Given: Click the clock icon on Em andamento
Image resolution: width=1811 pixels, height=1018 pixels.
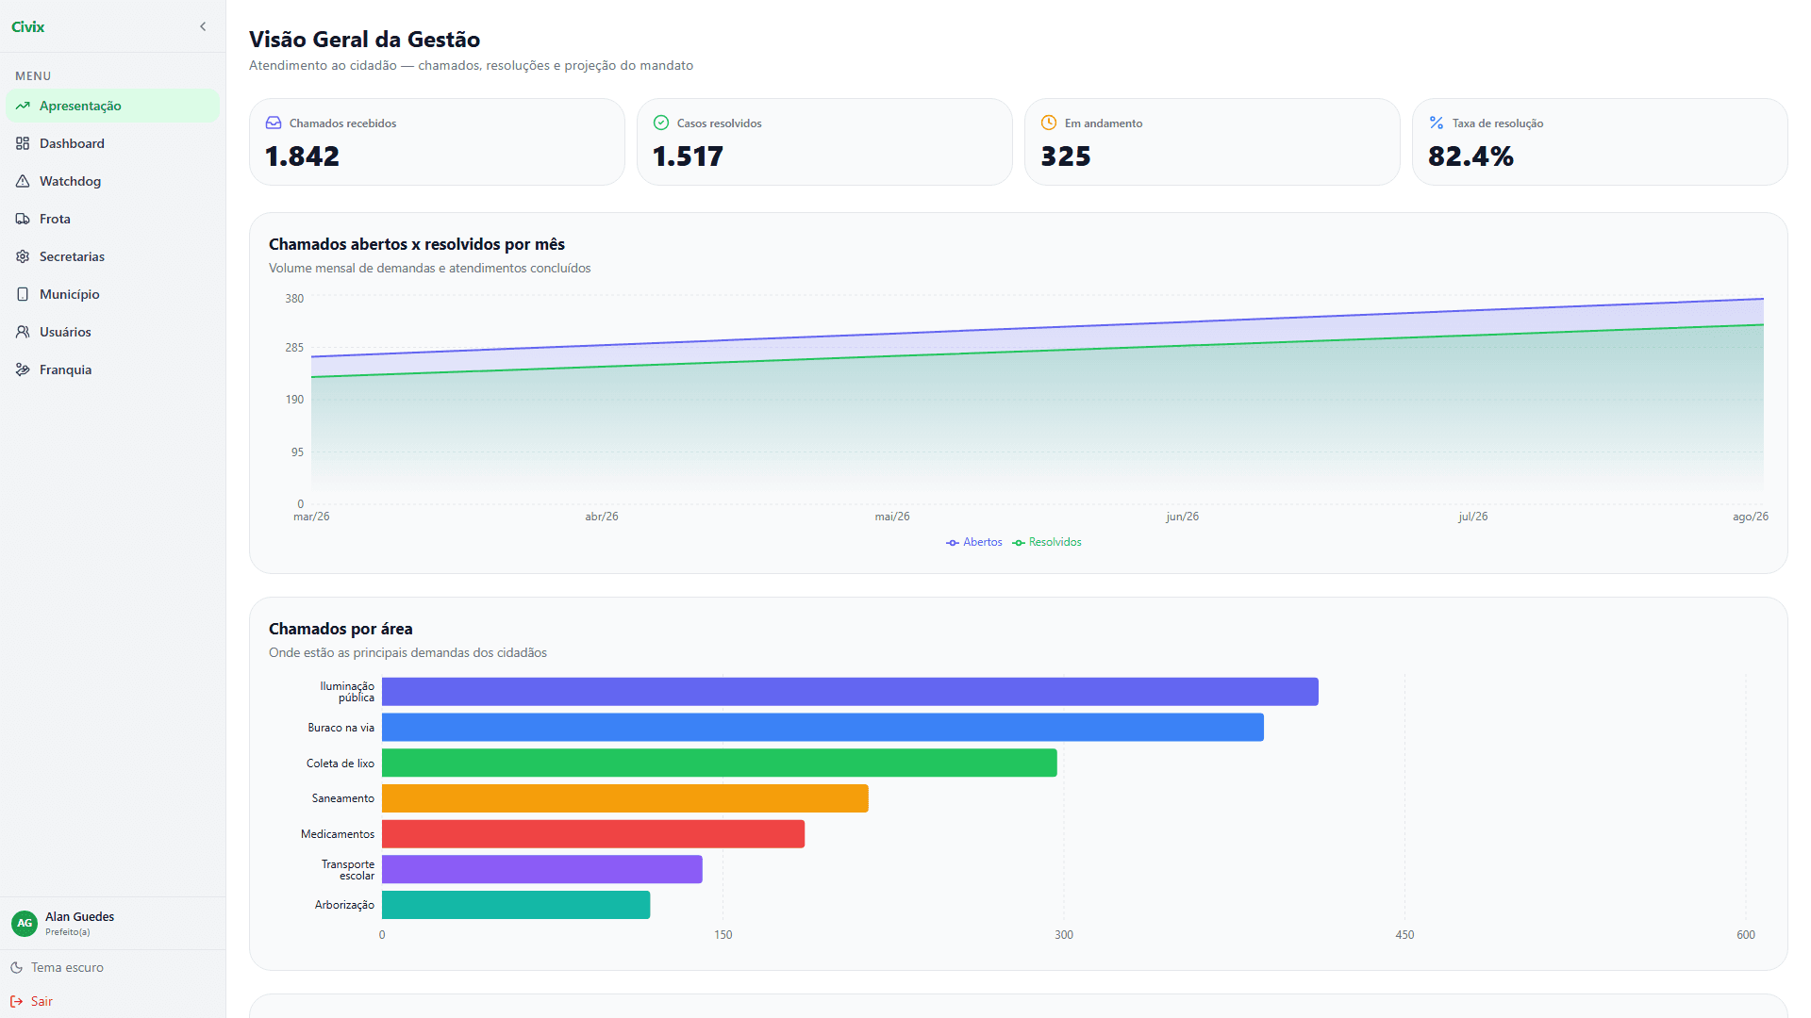Looking at the screenshot, I should (1049, 123).
